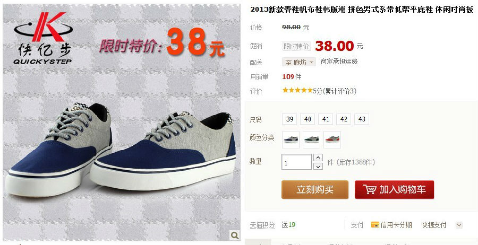The image size is (478, 245).
Task: Open the delivery city dropdown 至廊坊
Action: pos(298,63)
